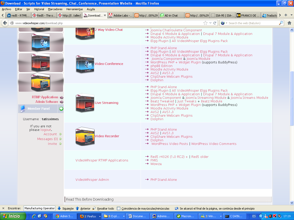Switch to the Adobe Labs tab

coord(121,15)
